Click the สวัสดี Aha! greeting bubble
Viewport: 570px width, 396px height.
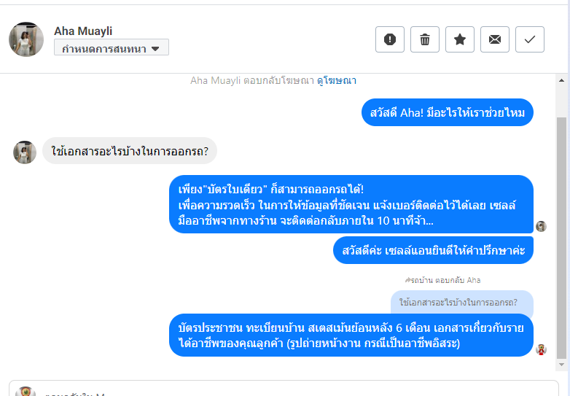(x=448, y=113)
